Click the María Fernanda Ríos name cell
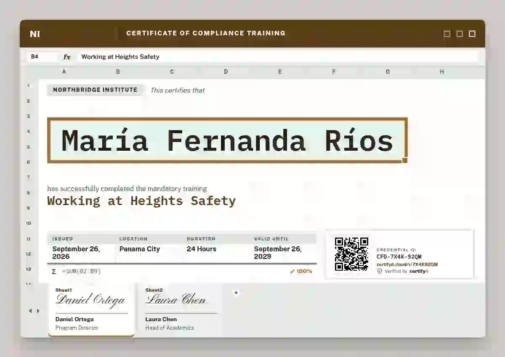The image size is (505, 357). (x=227, y=140)
